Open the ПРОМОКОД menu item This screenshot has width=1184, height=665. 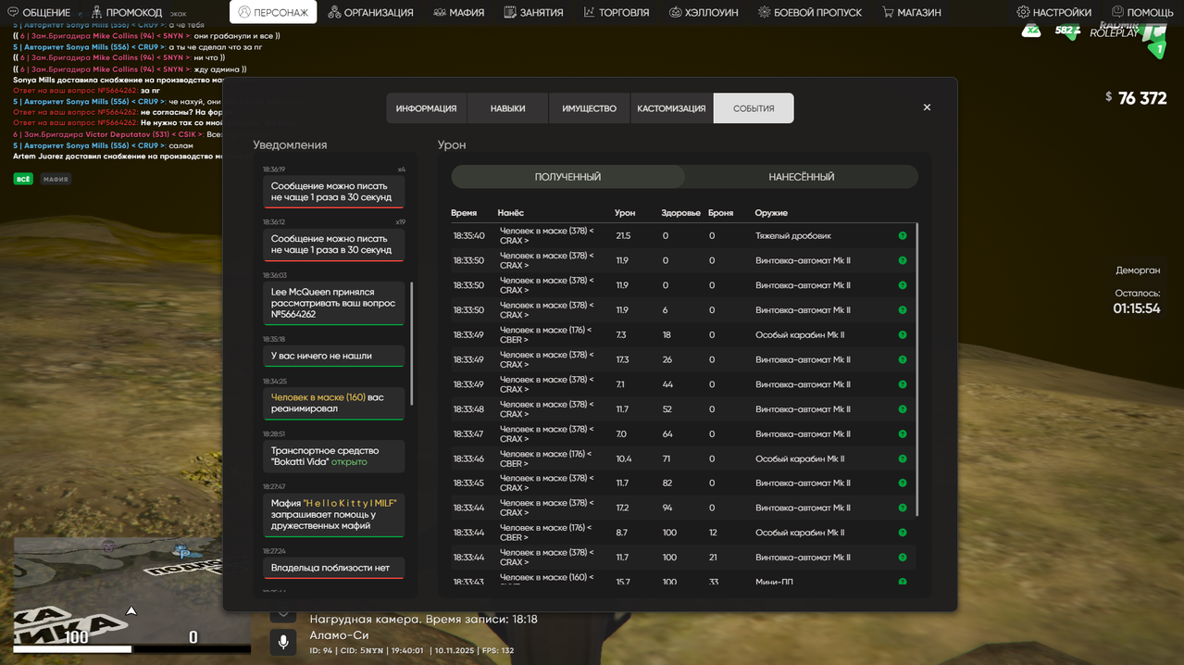coord(126,12)
